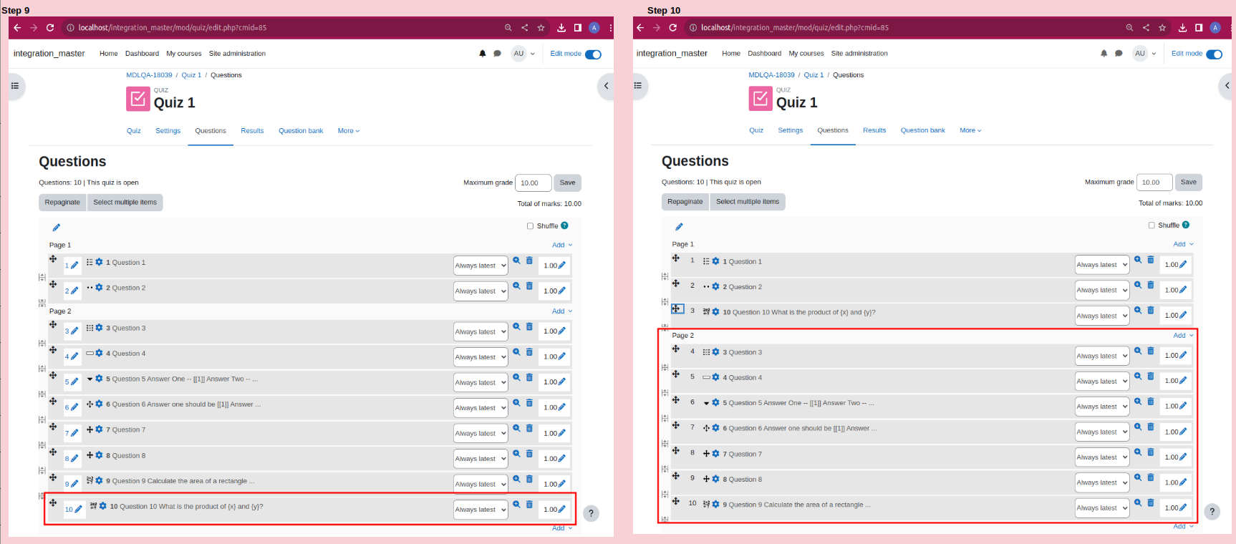Open AU user menu in Step 10
The width and height of the screenshot is (1236, 544).
coord(1144,54)
